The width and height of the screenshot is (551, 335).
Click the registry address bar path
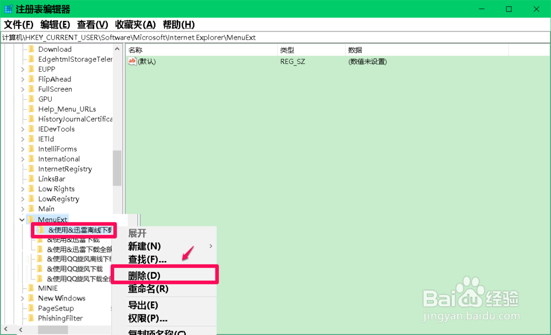[128, 37]
